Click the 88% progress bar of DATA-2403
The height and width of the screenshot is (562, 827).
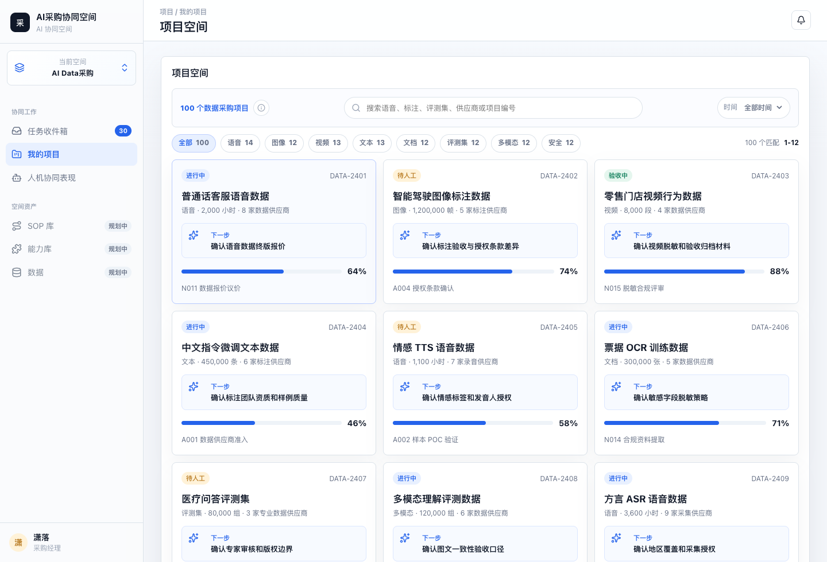684,271
